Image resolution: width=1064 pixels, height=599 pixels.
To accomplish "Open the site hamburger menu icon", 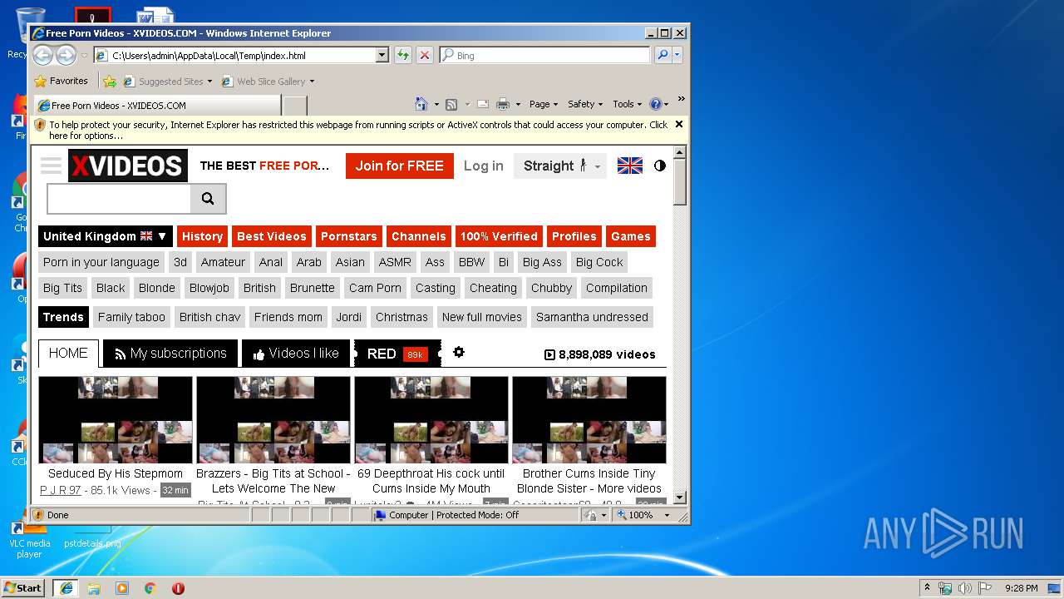I will tap(52, 166).
